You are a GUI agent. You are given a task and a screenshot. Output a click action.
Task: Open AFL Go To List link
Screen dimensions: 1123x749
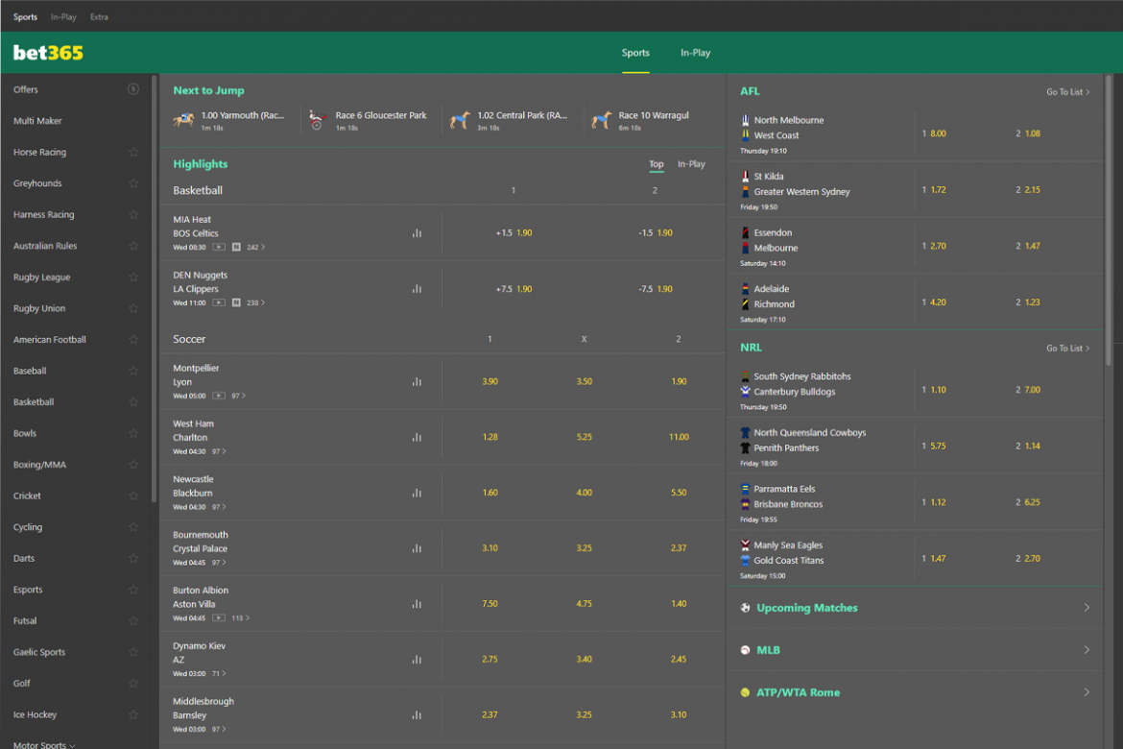[x=1067, y=92]
